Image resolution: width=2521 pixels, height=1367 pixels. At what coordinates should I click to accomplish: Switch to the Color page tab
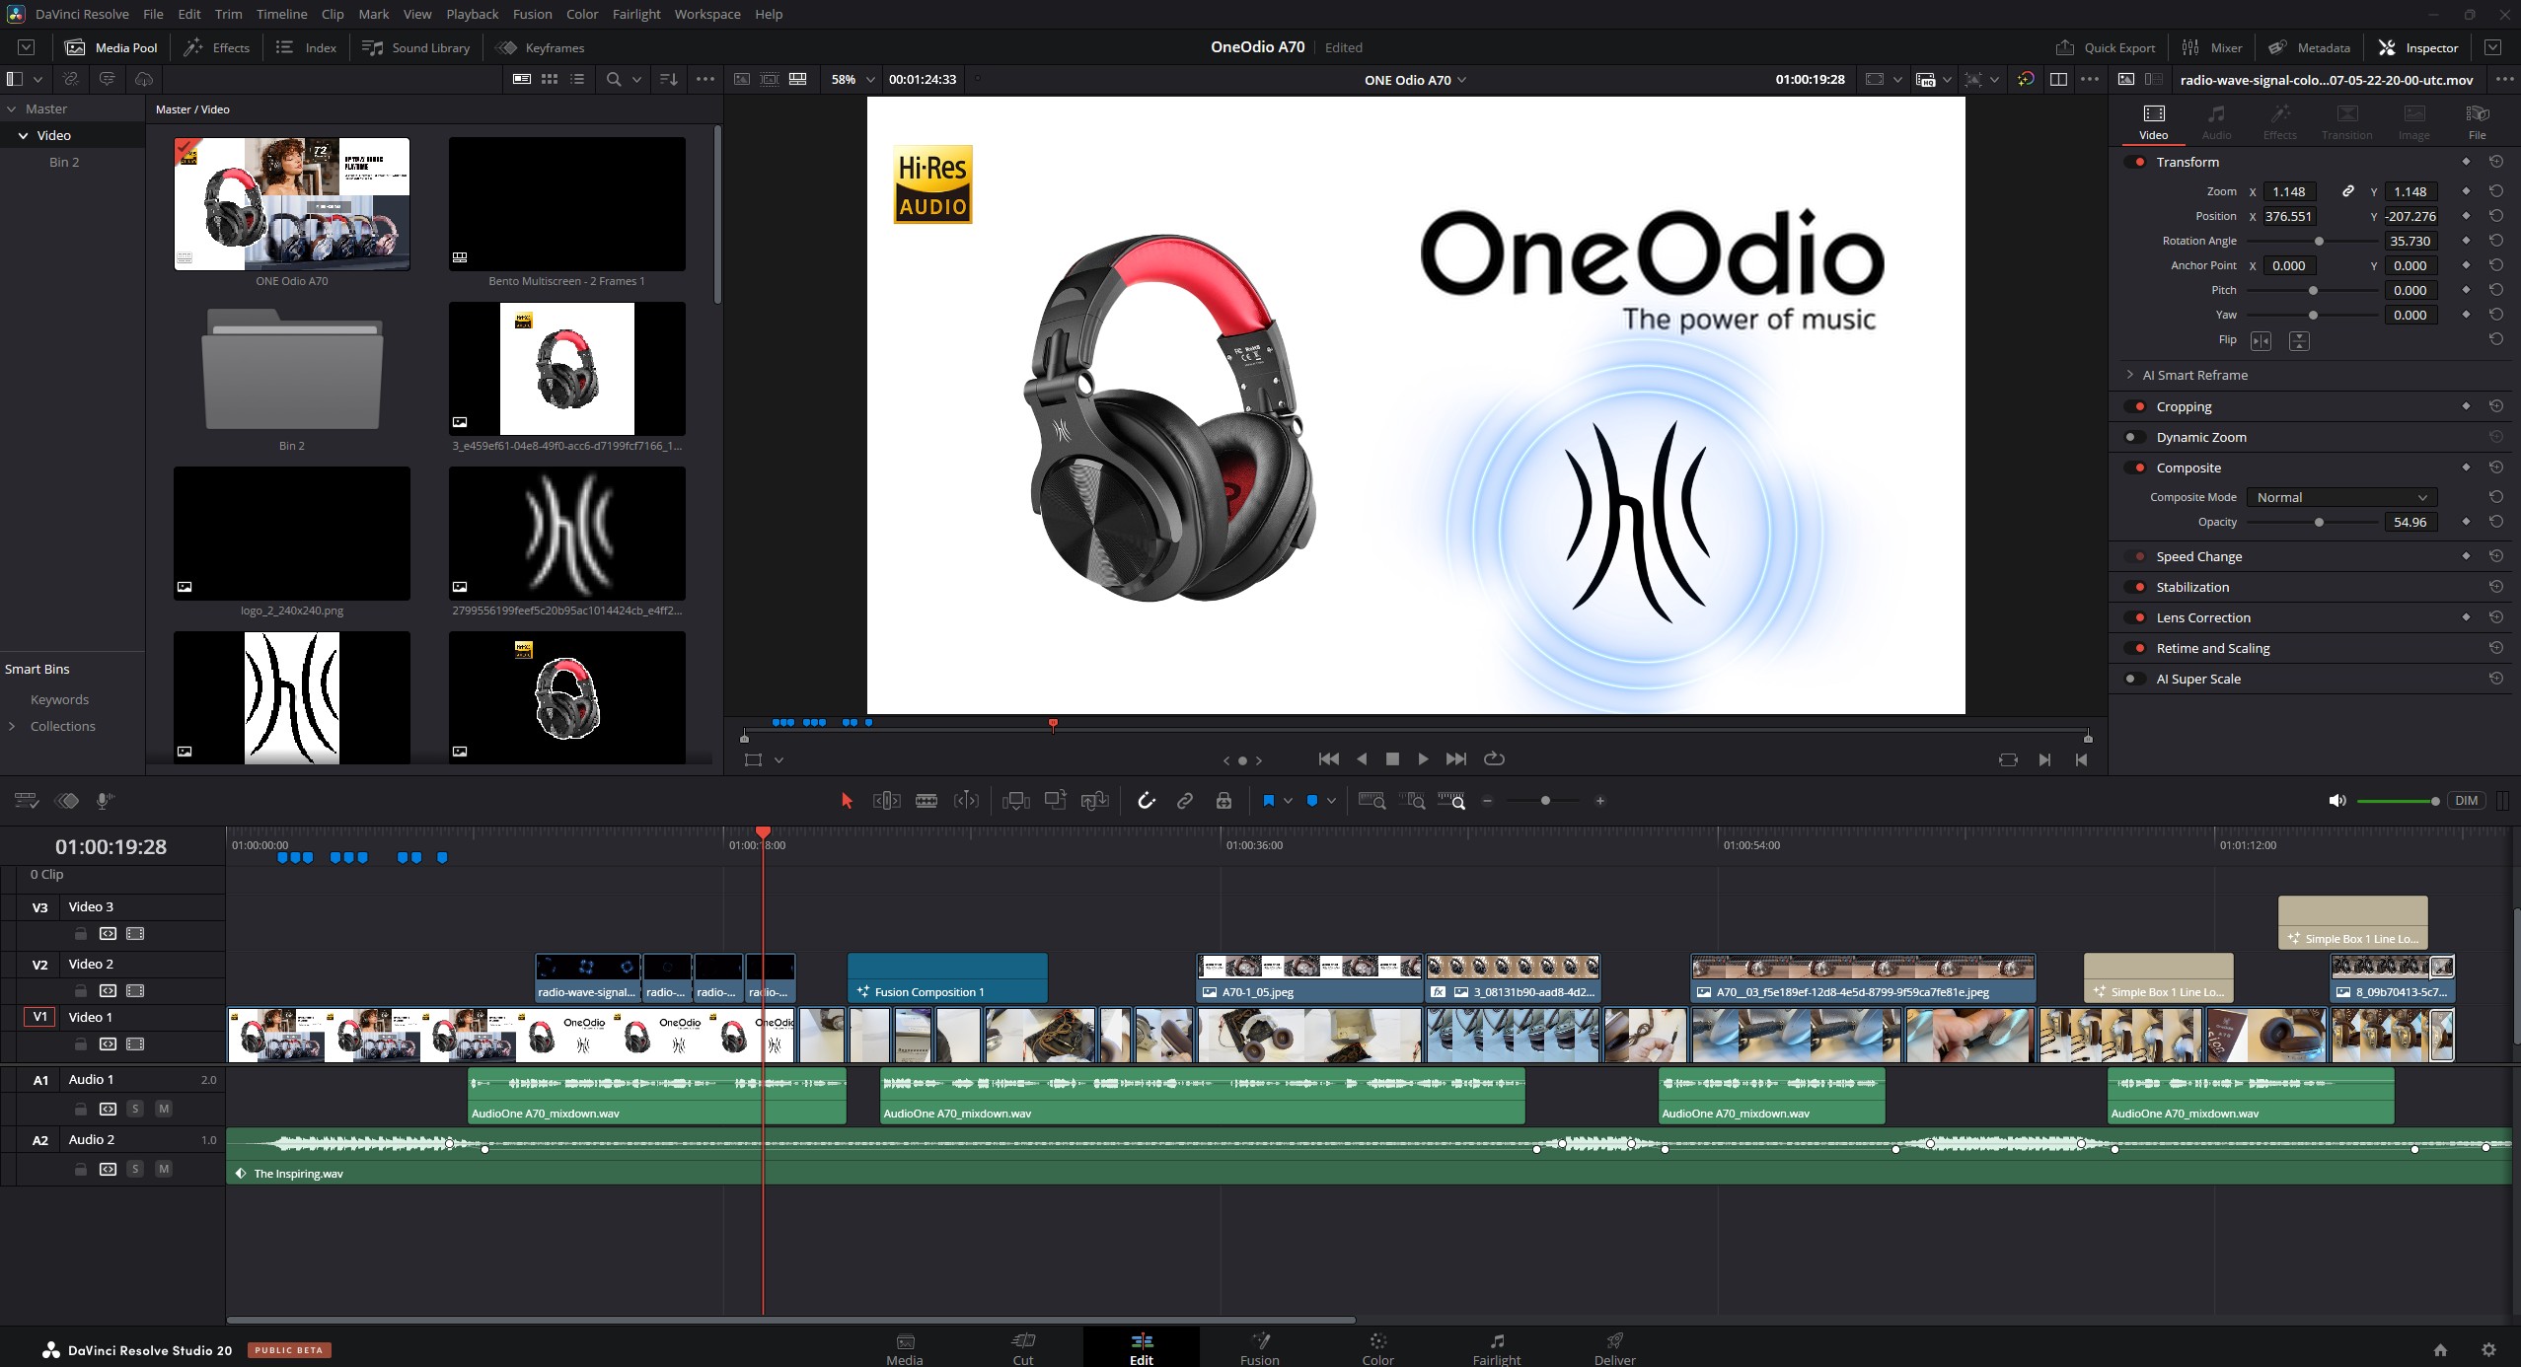1377,1347
